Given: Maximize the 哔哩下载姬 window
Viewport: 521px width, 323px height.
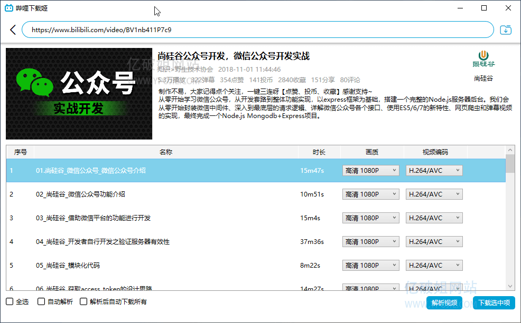Looking at the screenshot, I should pyautogui.click(x=484, y=8).
